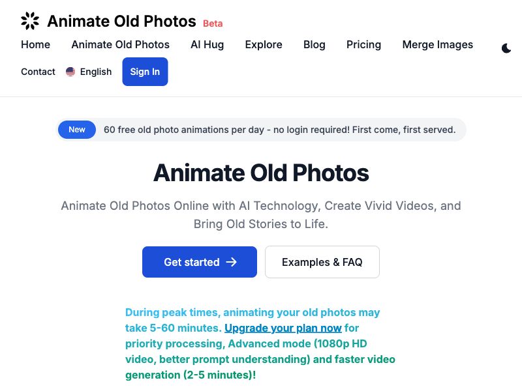The width and height of the screenshot is (522, 391).
Task: Toggle dark mode with the moon icon
Action: click(x=506, y=48)
